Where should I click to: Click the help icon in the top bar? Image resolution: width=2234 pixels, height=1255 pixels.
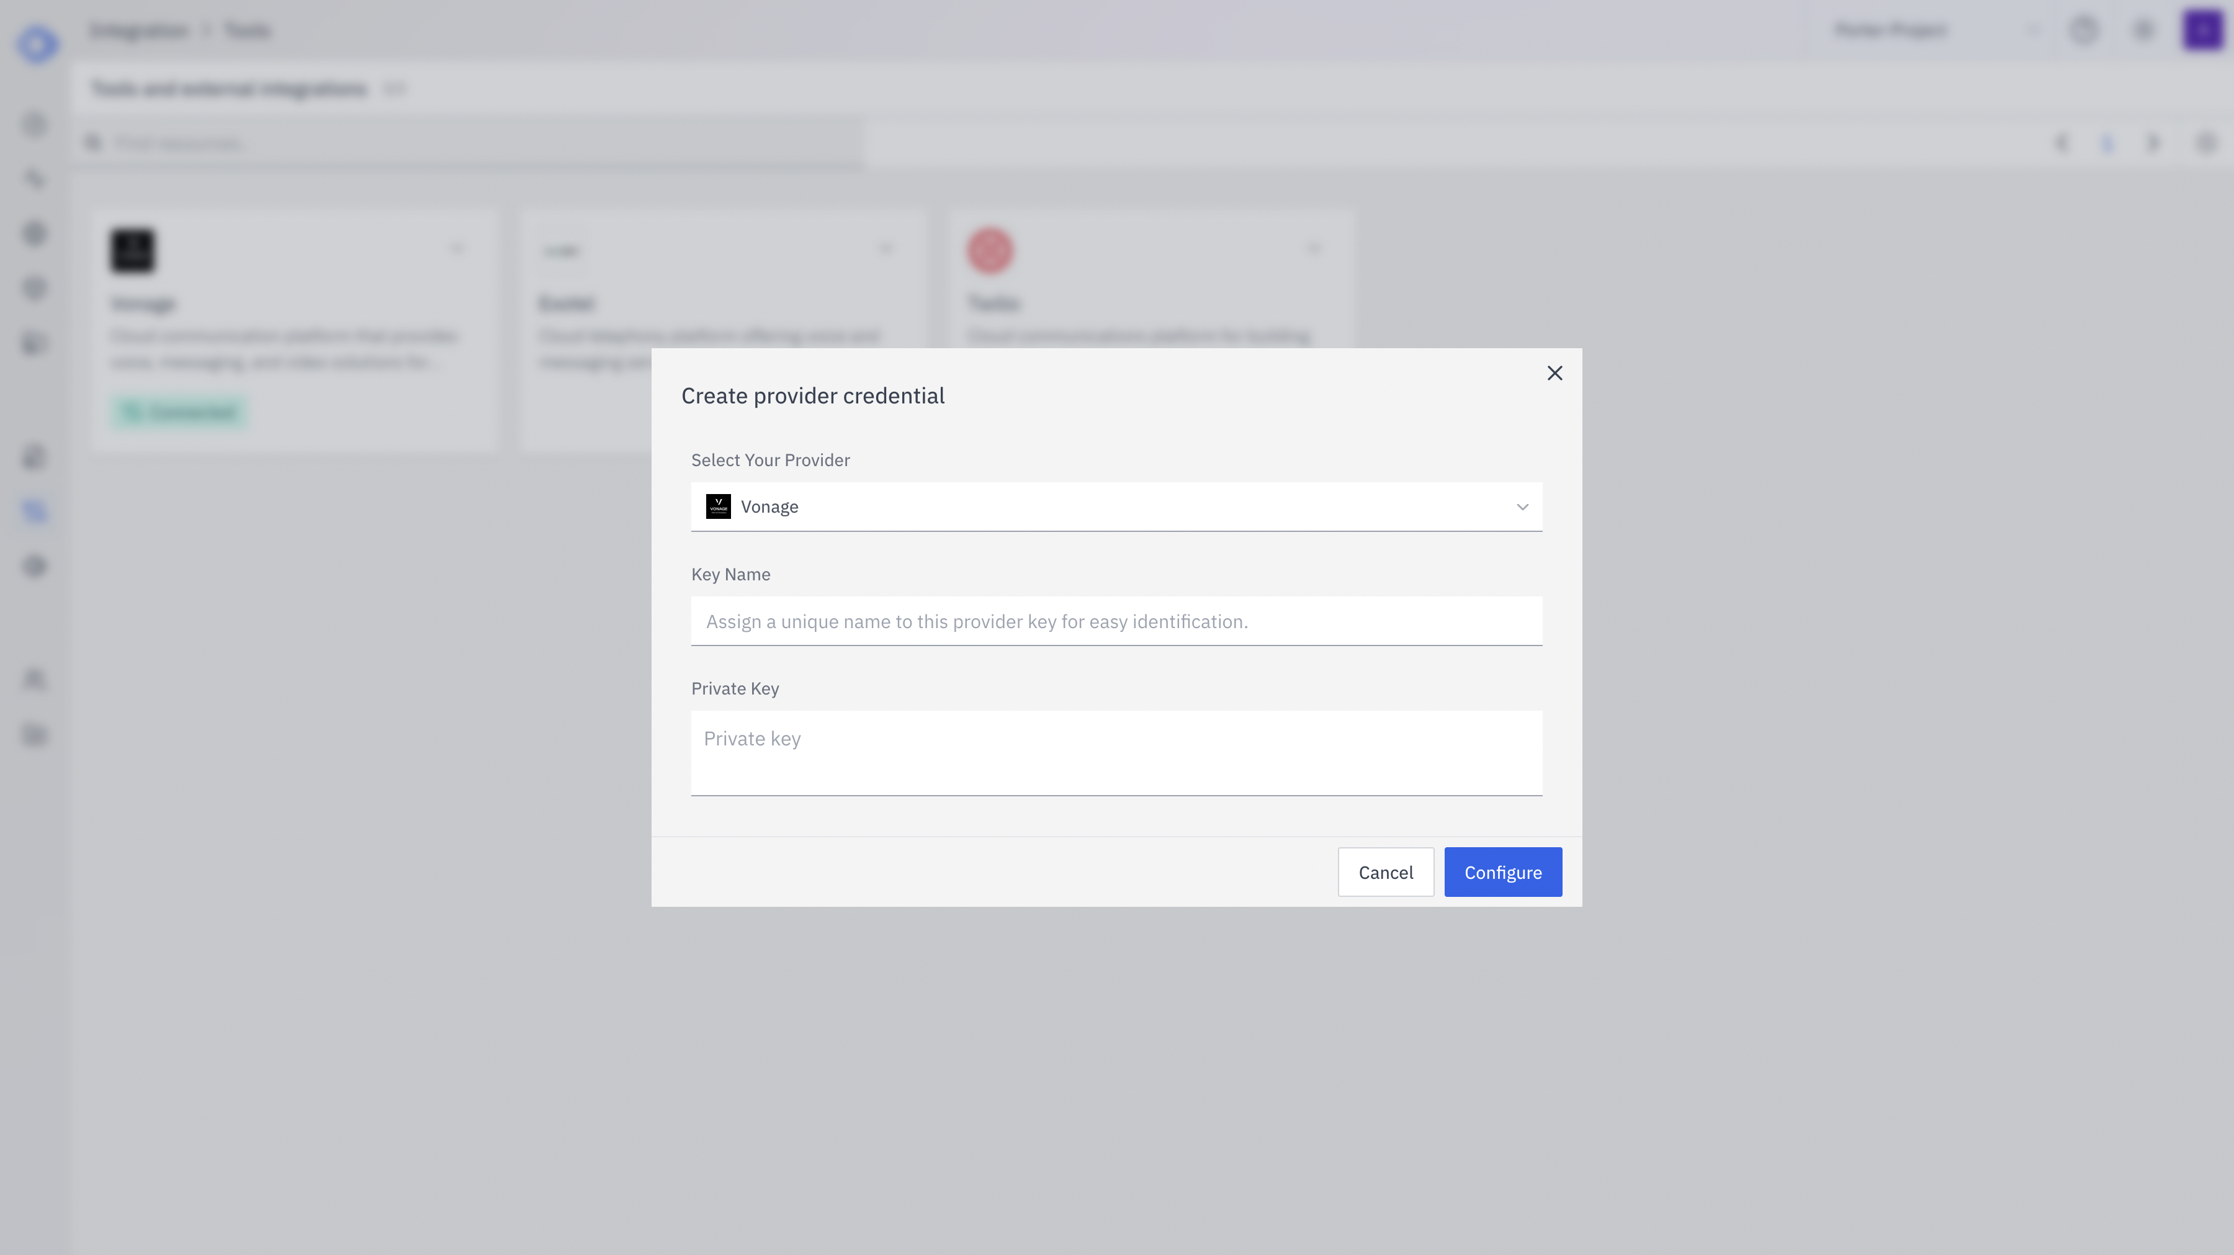click(x=2085, y=30)
